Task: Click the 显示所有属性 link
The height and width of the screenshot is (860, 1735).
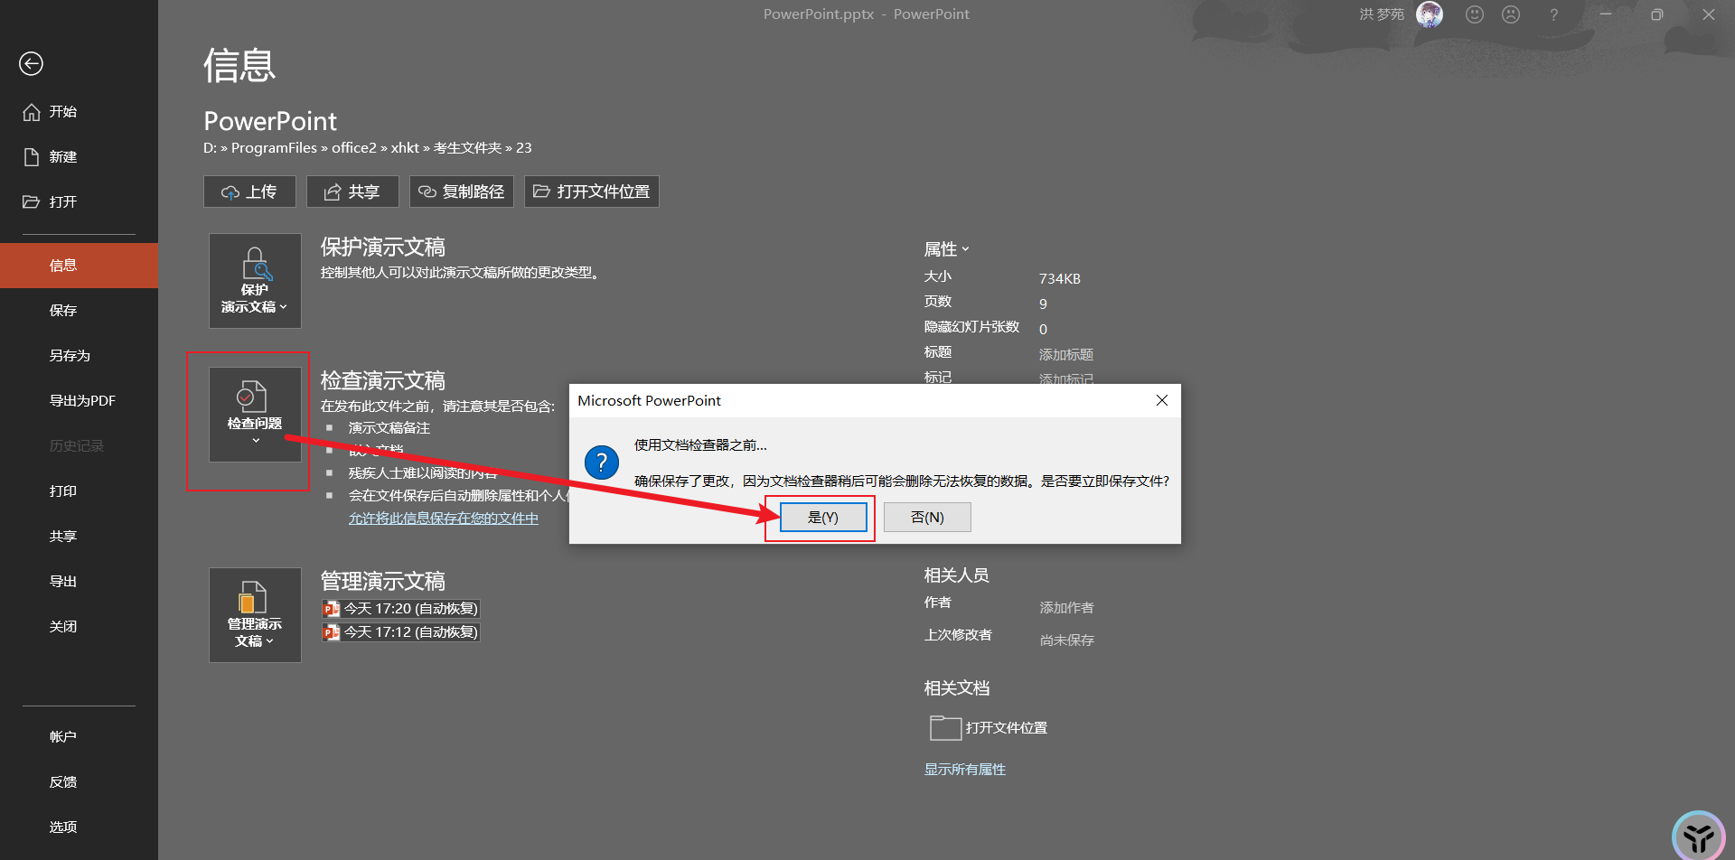Action: (965, 770)
